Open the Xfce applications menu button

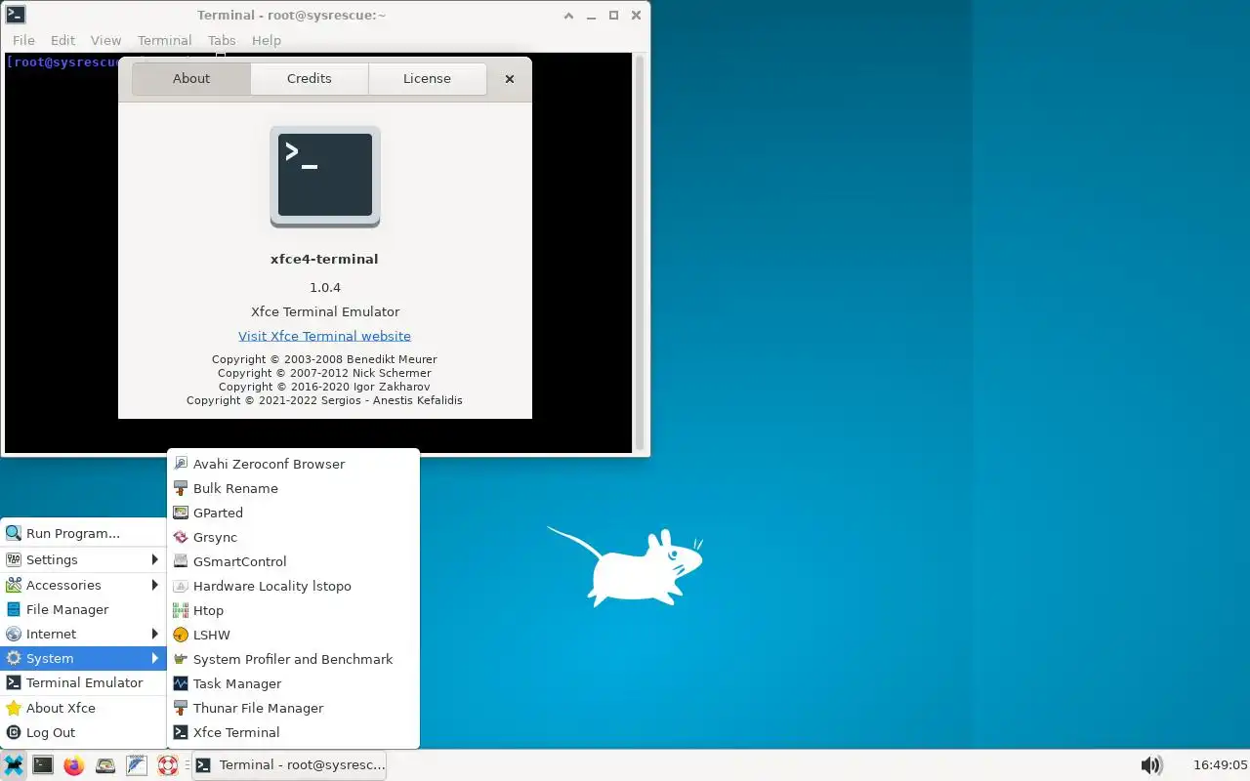click(x=13, y=765)
